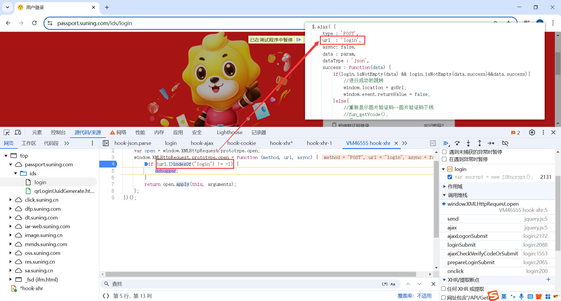Add a new XHR/fetch breakpoint
Screen dimensions: 561x301
click(548, 280)
